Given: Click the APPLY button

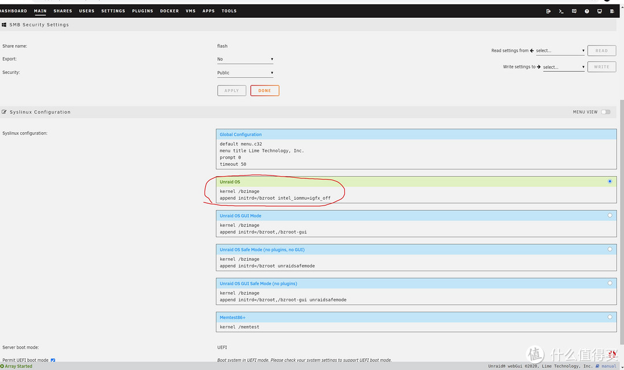Looking at the screenshot, I should coord(232,91).
